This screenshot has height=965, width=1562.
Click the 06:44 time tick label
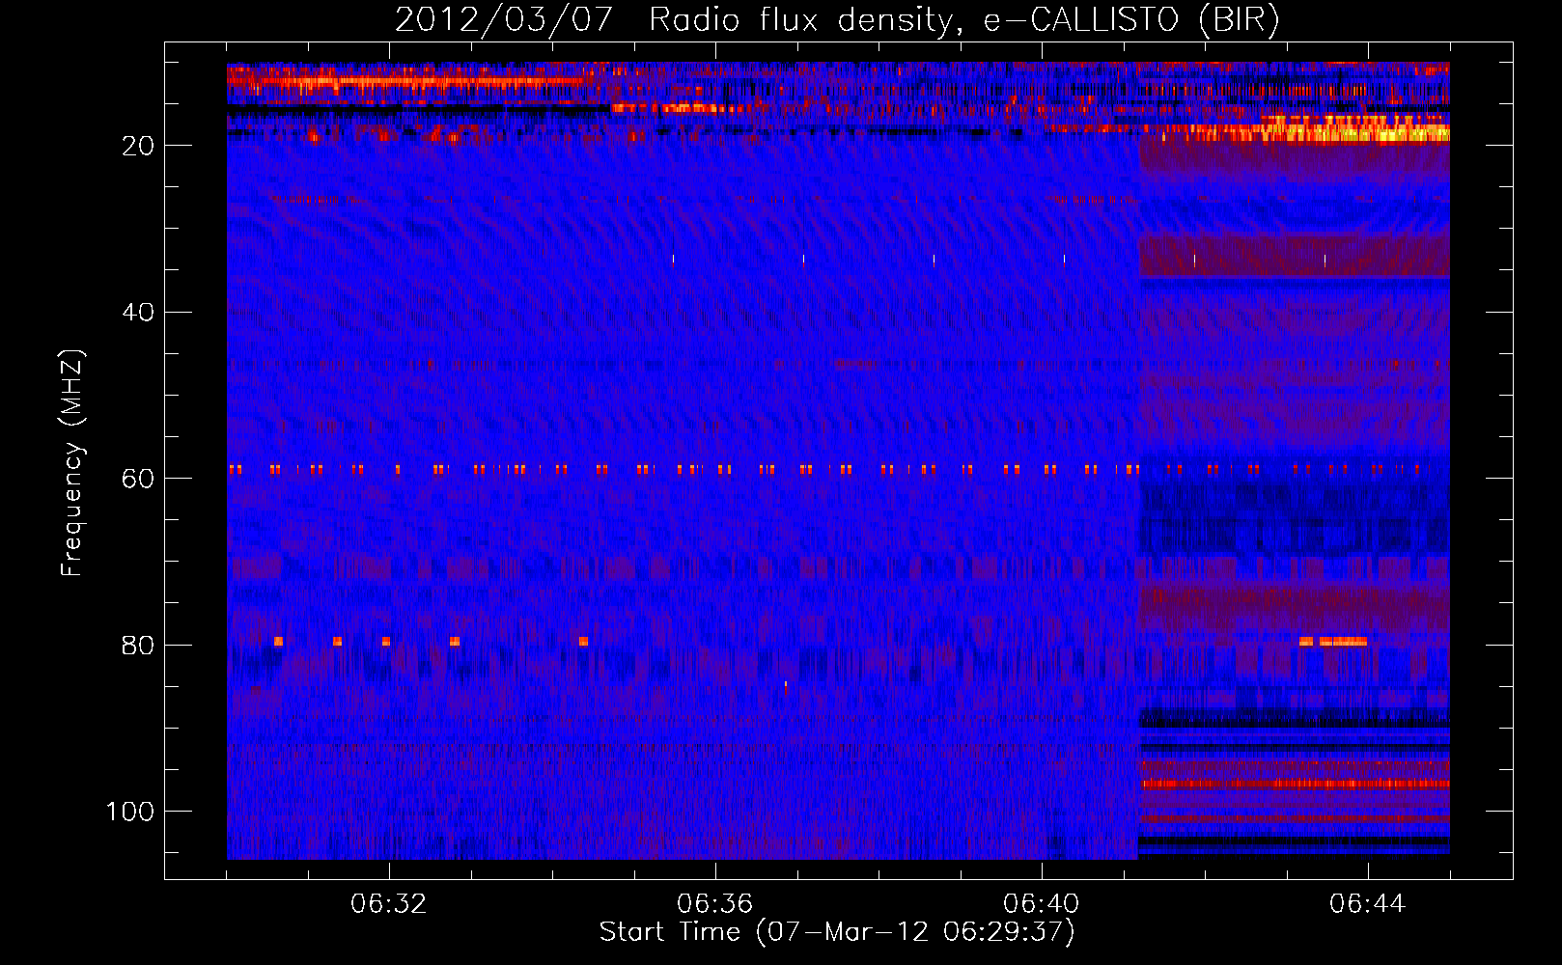point(1367,904)
